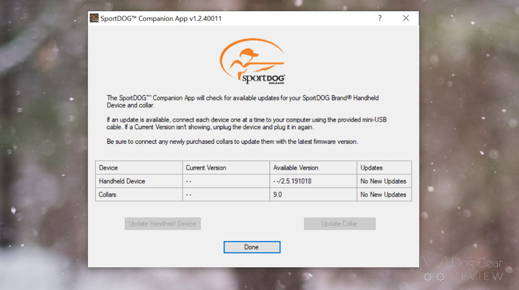Select the Handheld Device row label

click(x=139, y=181)
